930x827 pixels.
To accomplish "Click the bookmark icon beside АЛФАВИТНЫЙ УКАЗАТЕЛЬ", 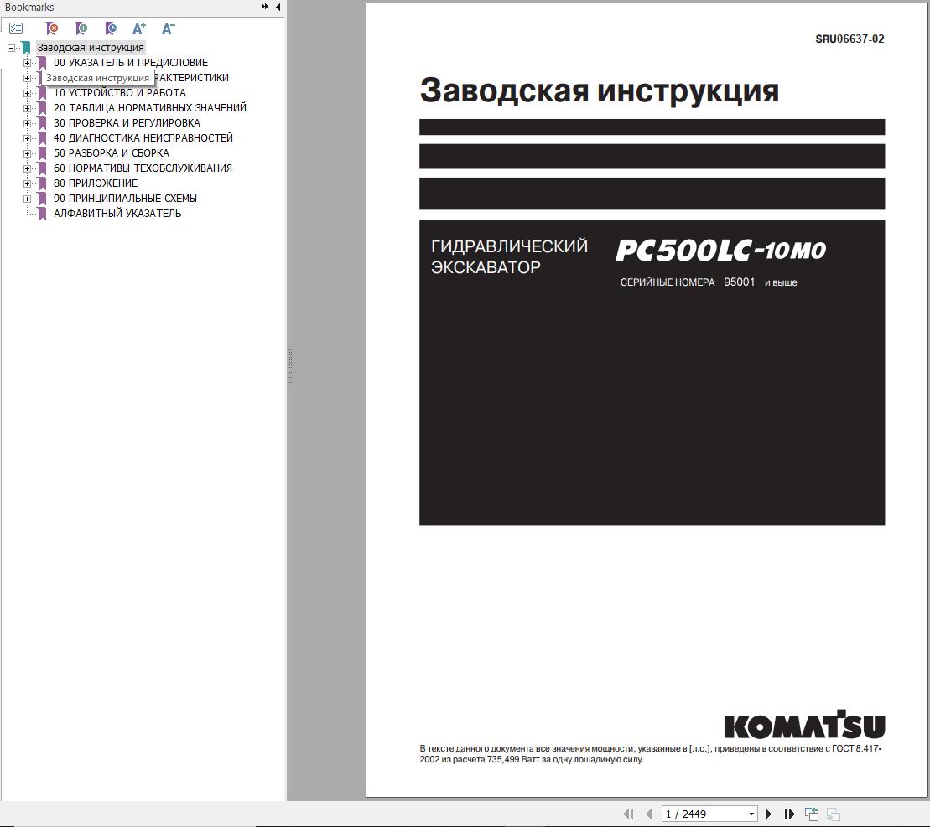I will tap(42, 214).
